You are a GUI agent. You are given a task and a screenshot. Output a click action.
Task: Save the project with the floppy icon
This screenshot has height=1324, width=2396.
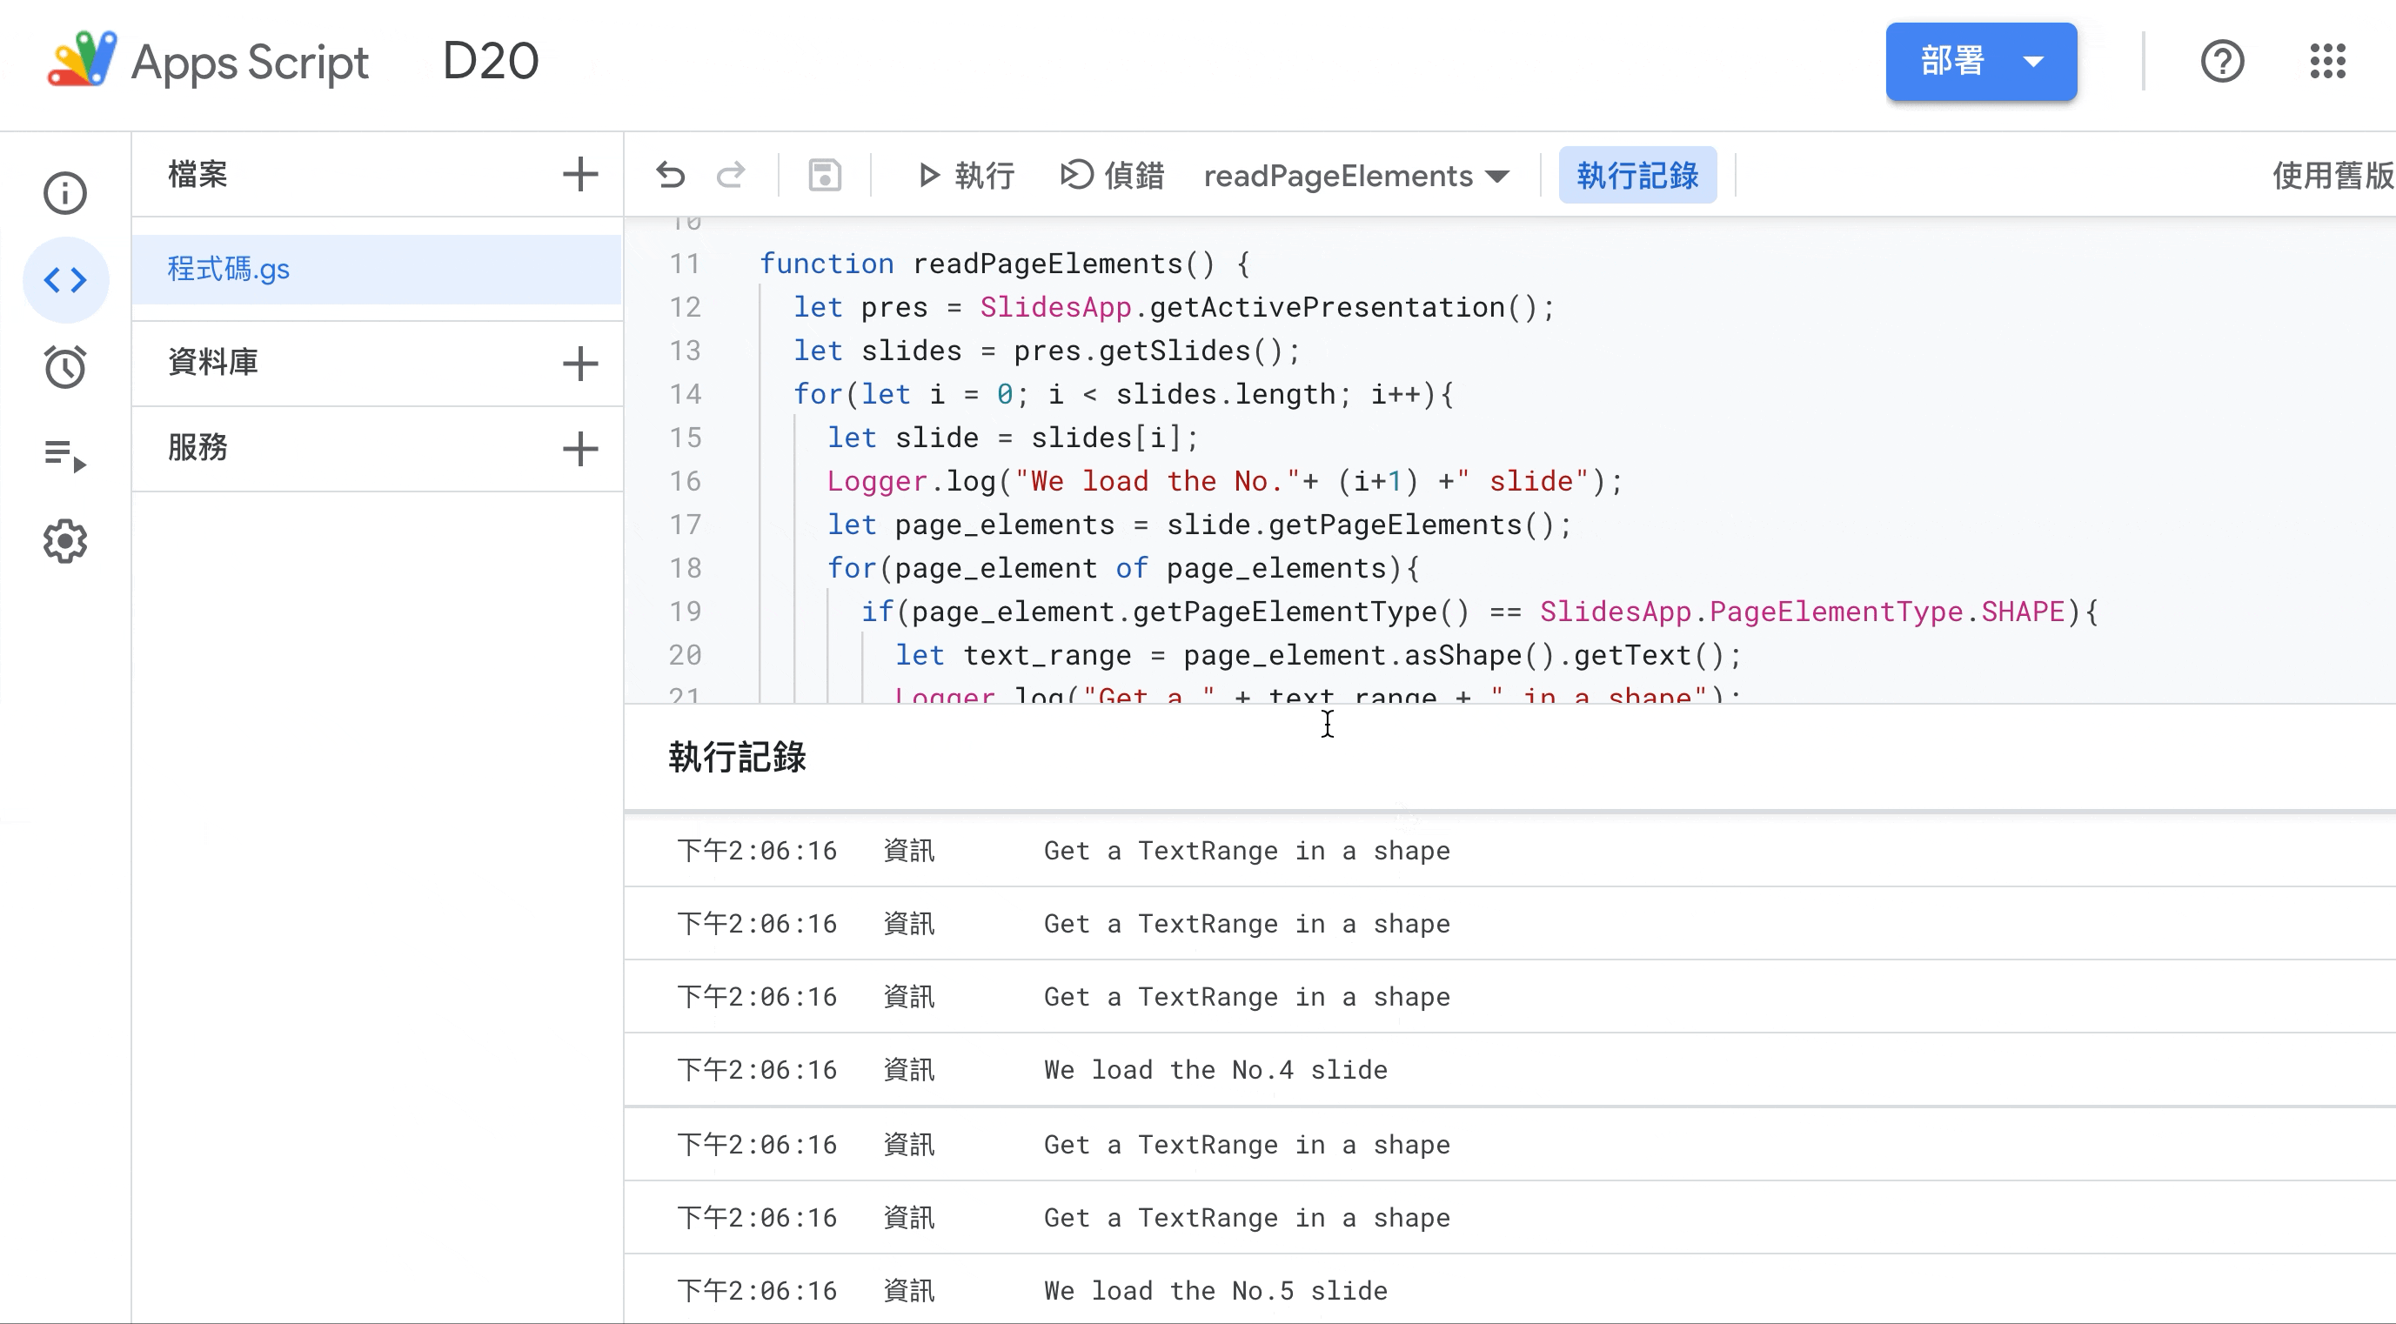pos(825,175)
